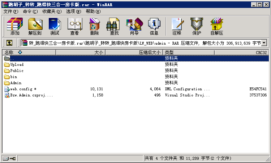
Task: Click the drive/key icon in status bar
Action: (x=9, y=158)
